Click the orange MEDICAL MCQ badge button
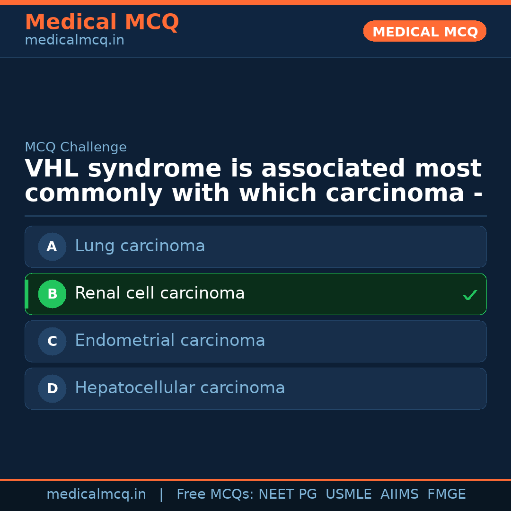The height and width of the screenshot is (511, 511). 424,31
